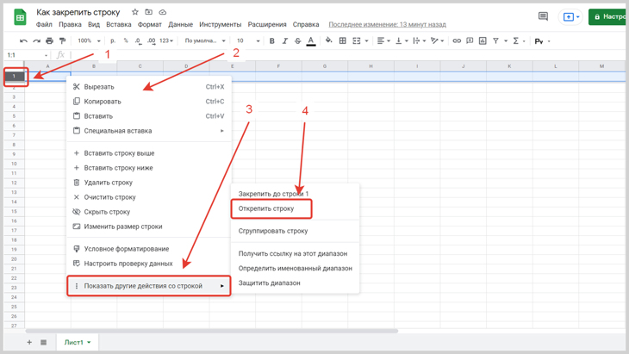Click the functions sigma icon
This screenshot has width=629, height=354.
click(x=516, y=40)
